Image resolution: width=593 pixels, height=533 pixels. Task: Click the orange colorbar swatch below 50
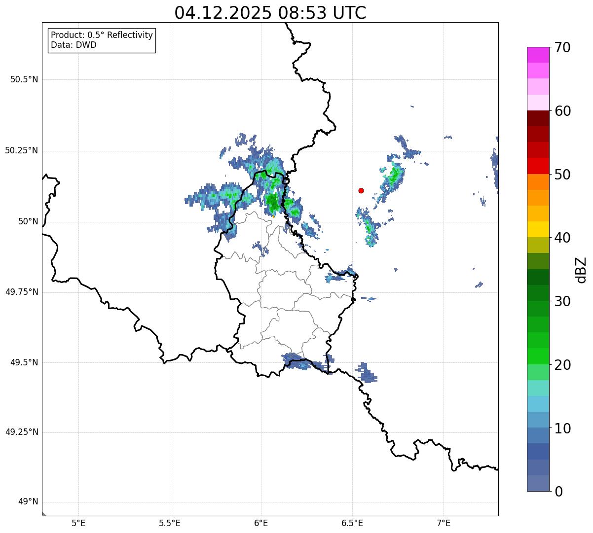[538, 182]
